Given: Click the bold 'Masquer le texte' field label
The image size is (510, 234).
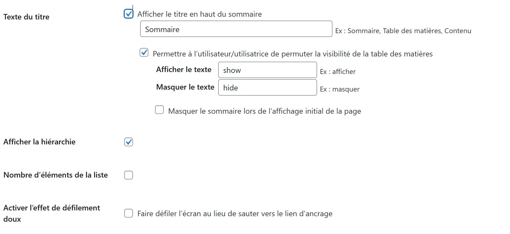Looking at the screenshot, I should 185,87.
